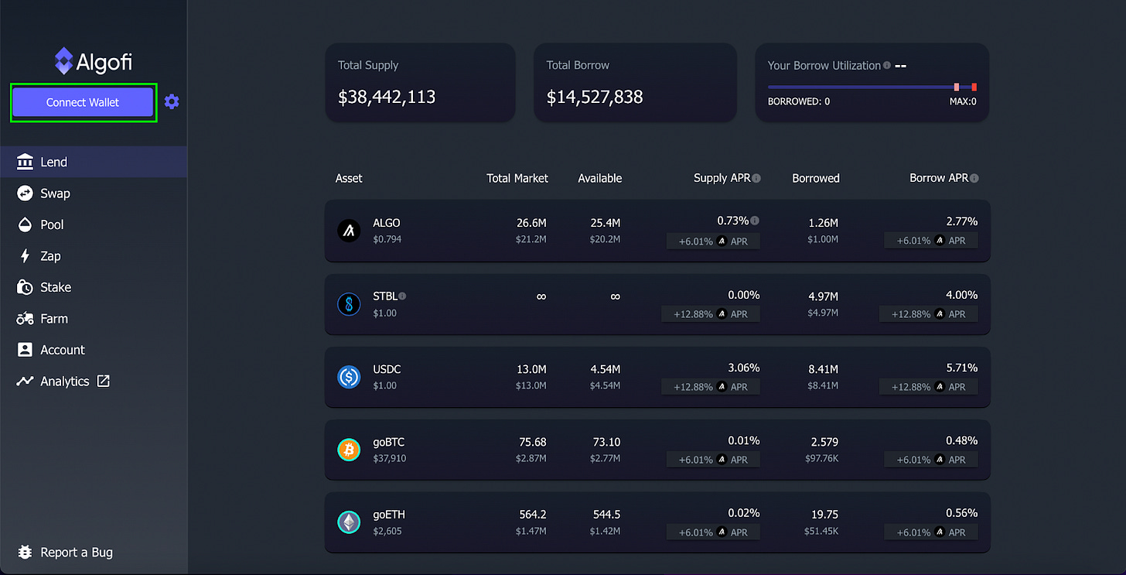
Task: Click the bug icon at sidebar bottom
Action: coord(25,553)
